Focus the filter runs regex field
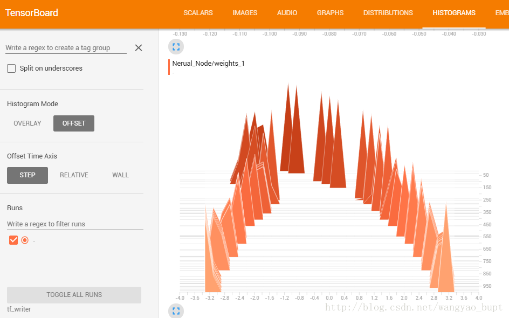509x318 pixels. click(75, 224)
